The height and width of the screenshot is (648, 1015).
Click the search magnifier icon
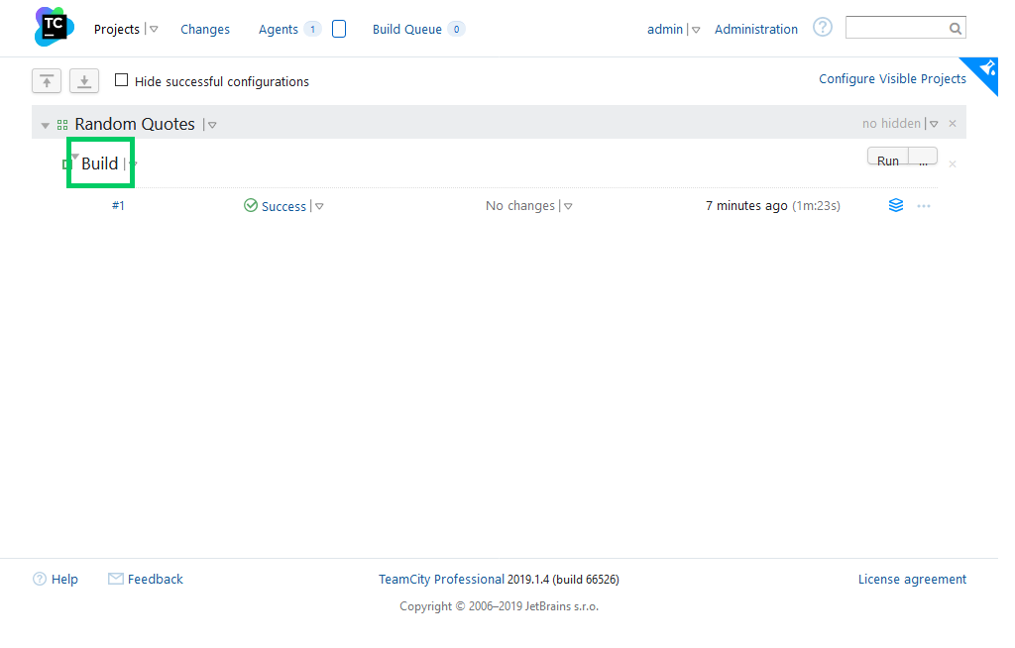tap(955, 29)
